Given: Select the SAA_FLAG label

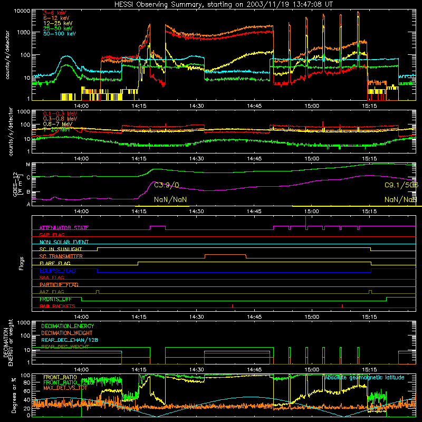Looking at the screenshot, I should 52,277.
